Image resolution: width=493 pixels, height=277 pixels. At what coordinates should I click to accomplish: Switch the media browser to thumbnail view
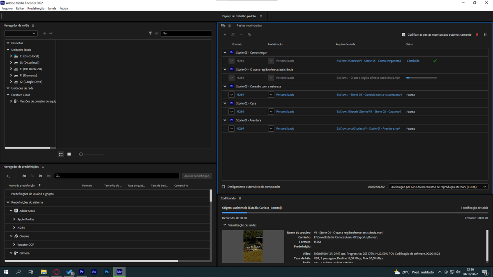69,154
